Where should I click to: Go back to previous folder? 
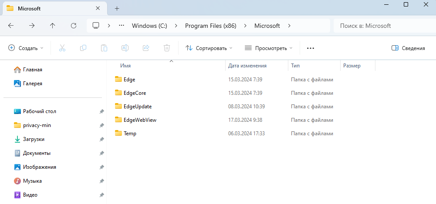coord(11,26)
